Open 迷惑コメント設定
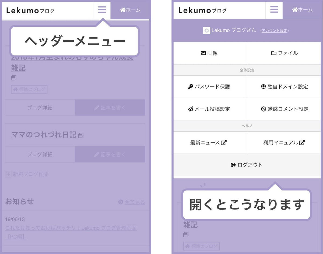This screenshot has width=323, height=254. click(284, 109)
